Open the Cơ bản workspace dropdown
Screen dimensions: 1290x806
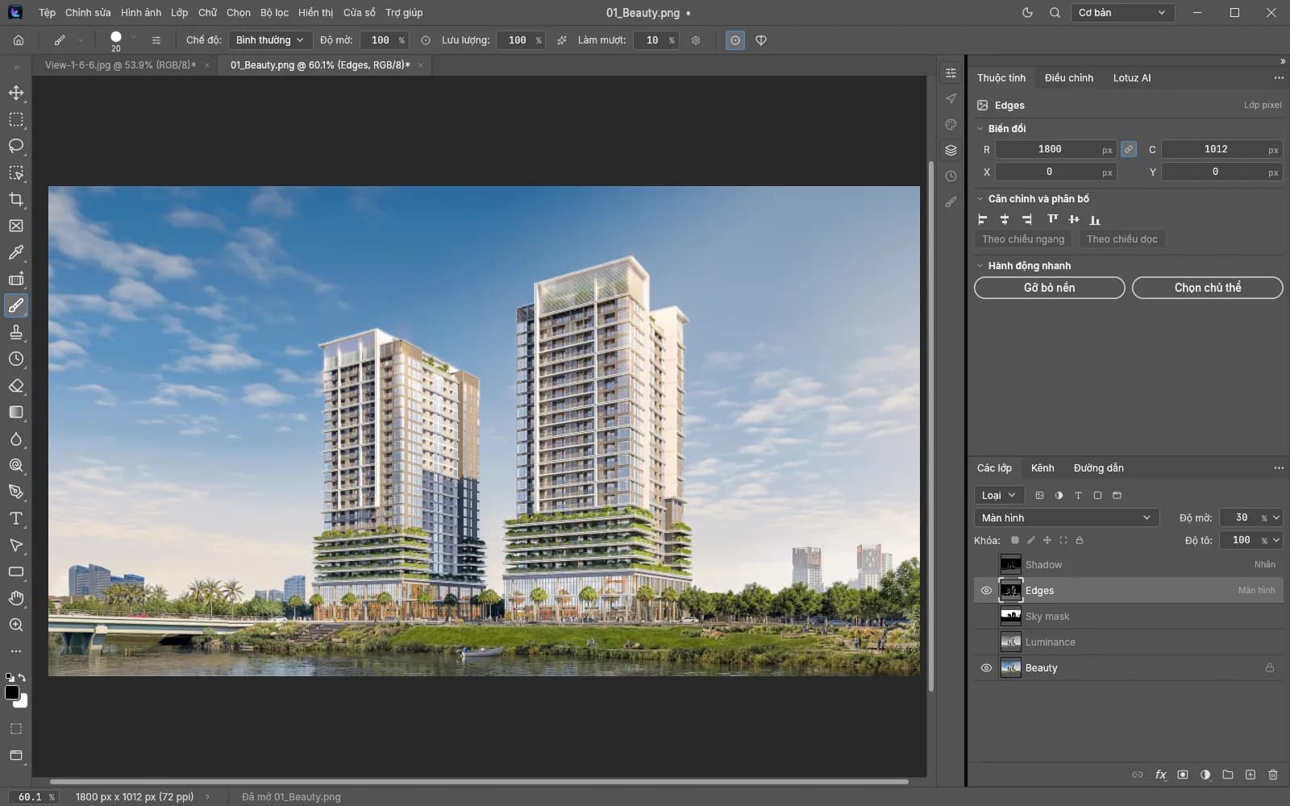pos(1122,13)
